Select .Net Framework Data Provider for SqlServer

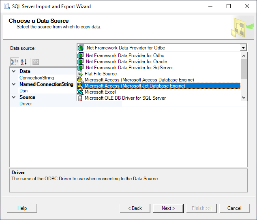coord(158,68)
